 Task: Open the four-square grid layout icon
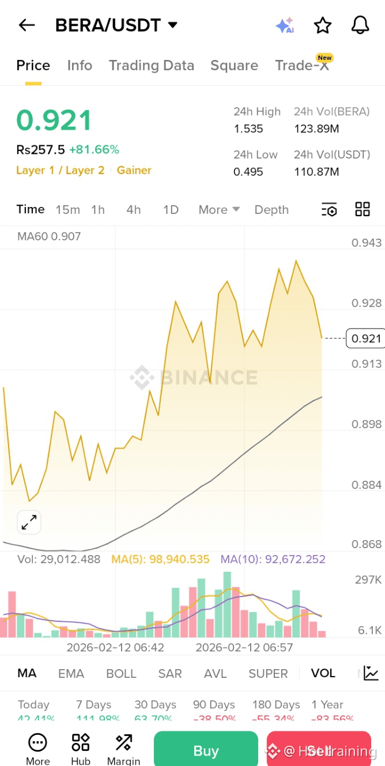click(x=363, y=209)
